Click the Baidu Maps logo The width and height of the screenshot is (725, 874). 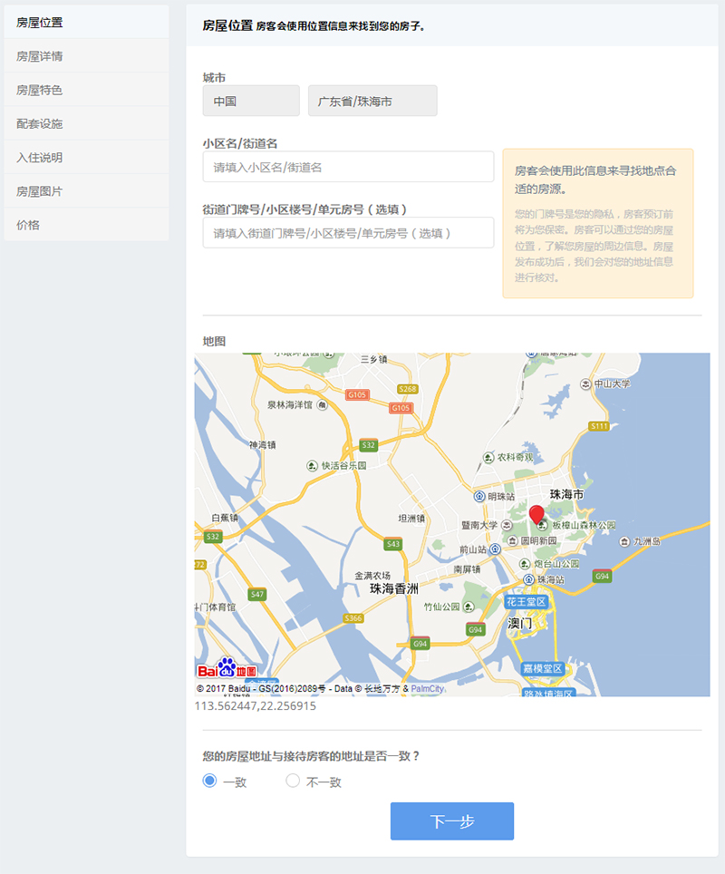[217, 670]
